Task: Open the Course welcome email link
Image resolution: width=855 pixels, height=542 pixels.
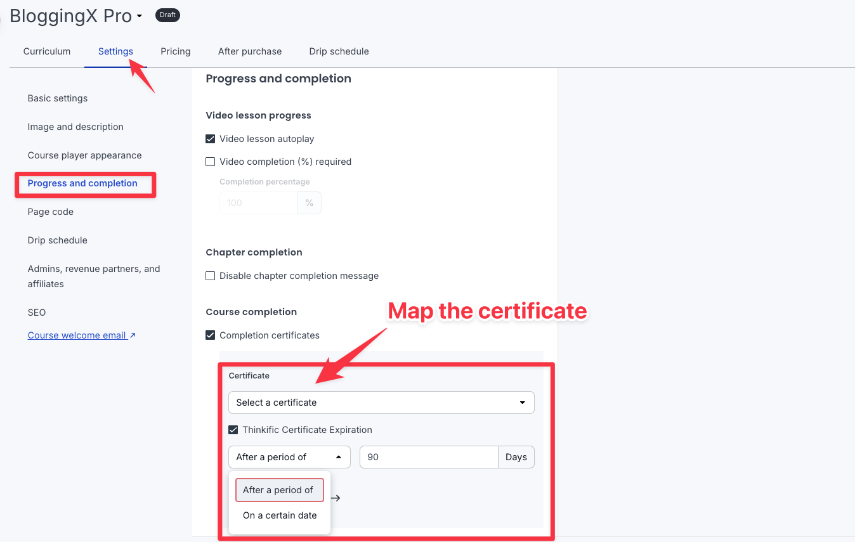Action: tap(76, 335)
